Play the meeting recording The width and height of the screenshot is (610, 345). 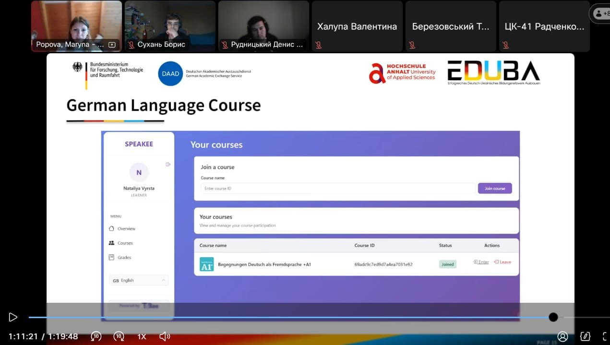point(13,317)
